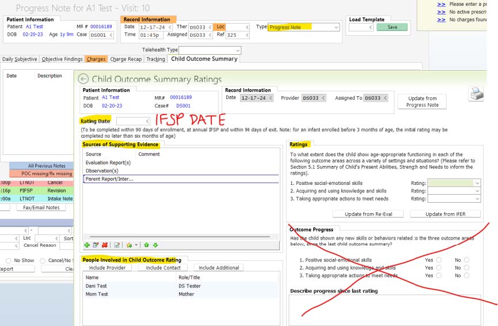
Task: Click the Rating Date input field
Action: pyautogui.click(x=132, y=121)
